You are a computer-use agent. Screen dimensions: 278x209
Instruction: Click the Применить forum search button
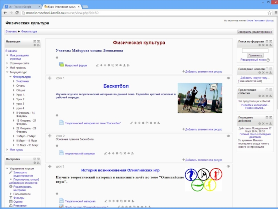point(255,55)
